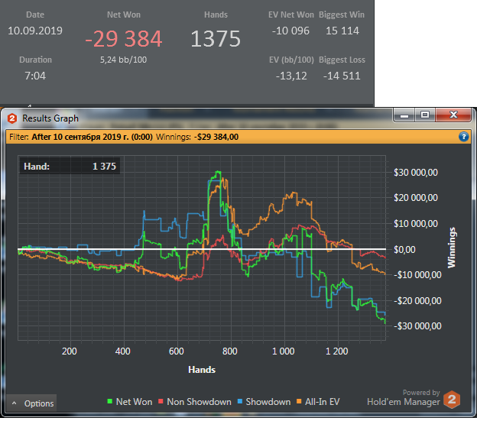477x421 pixels.
Task: Click the Biggest Win value 15 114
Action: 342,31
